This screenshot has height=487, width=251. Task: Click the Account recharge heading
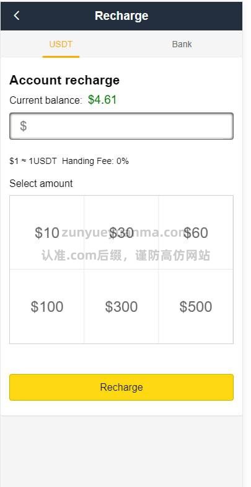64,80
